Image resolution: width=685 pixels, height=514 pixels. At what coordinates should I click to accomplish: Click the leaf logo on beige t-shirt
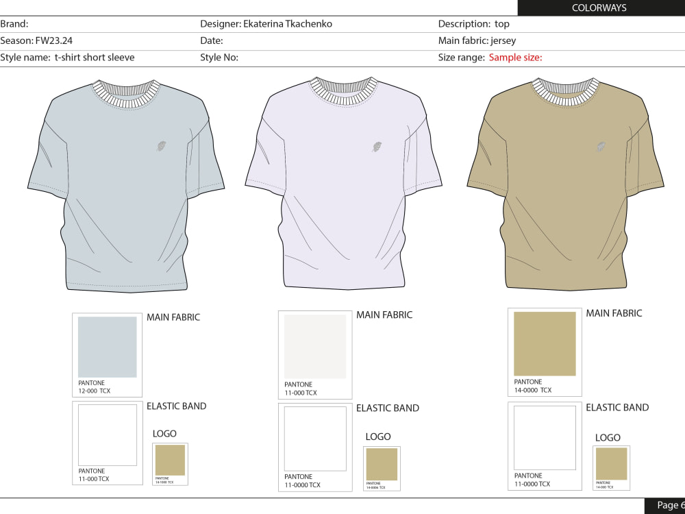(602, 147)
